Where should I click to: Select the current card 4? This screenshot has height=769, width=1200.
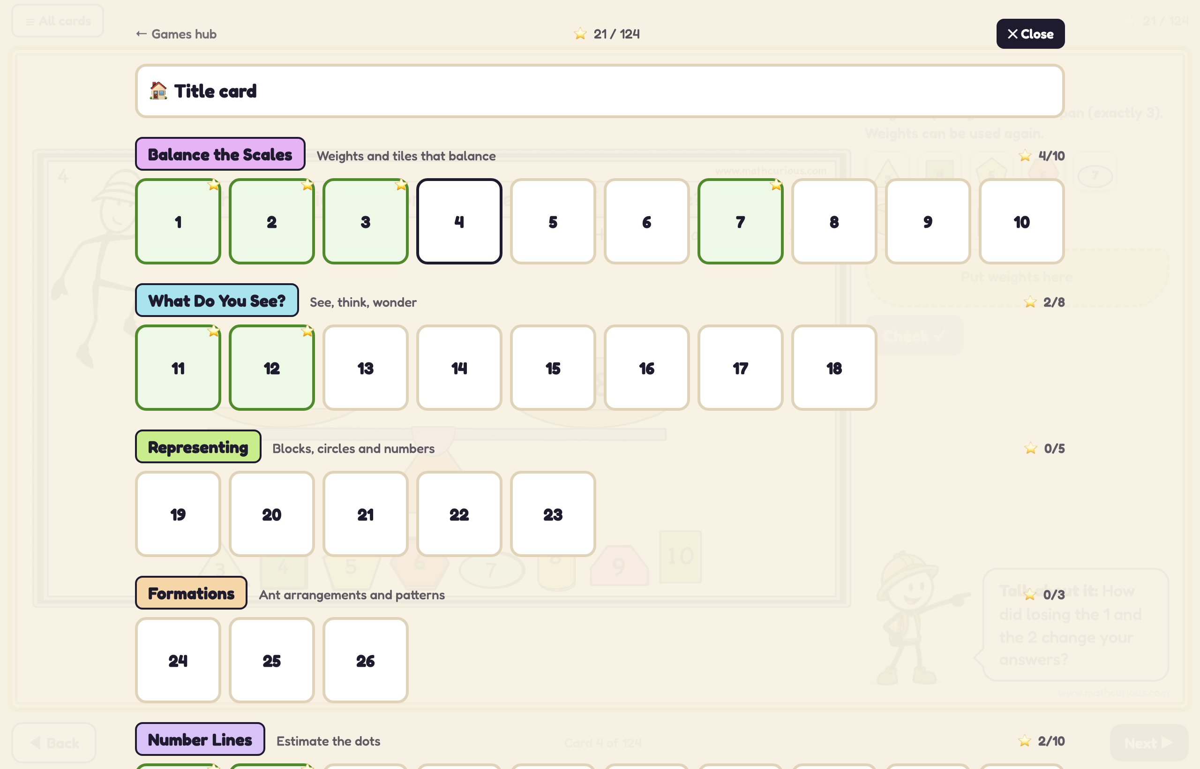pyautogui.click(x=459, y=222)
